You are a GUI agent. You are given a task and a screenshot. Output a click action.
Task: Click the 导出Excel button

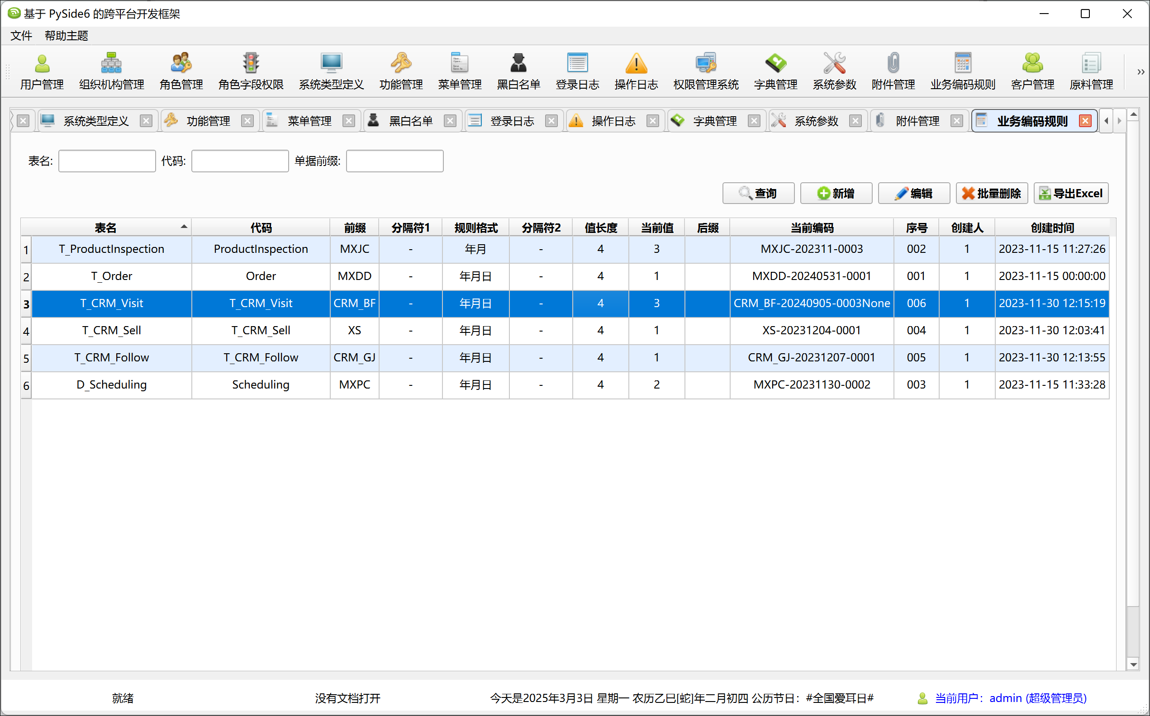coord(1070,193)
